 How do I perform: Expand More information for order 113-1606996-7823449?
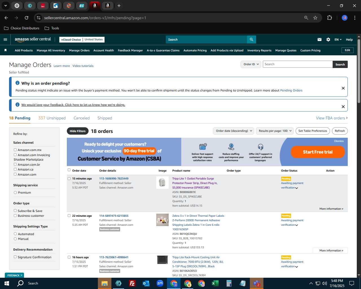(331, 209)
